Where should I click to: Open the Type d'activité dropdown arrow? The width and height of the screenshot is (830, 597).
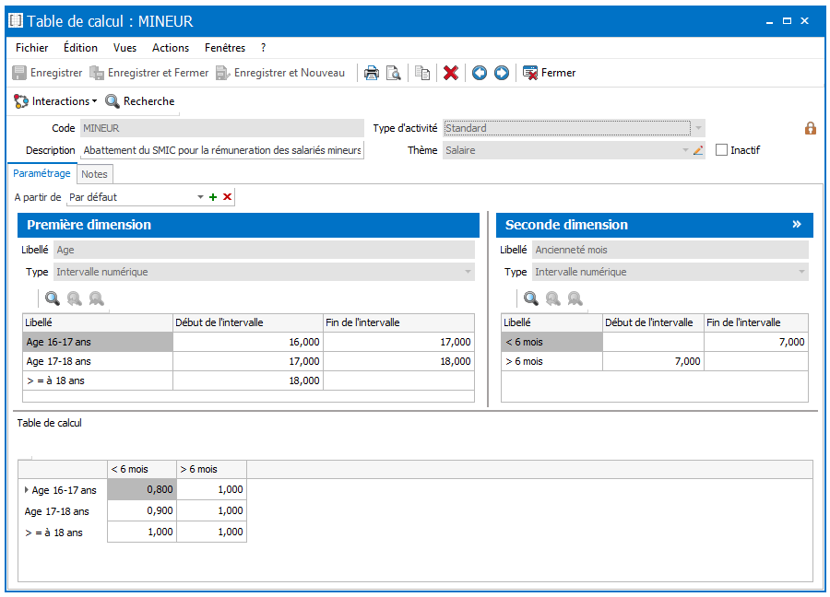pyautogui.click(x=699, y=128)
